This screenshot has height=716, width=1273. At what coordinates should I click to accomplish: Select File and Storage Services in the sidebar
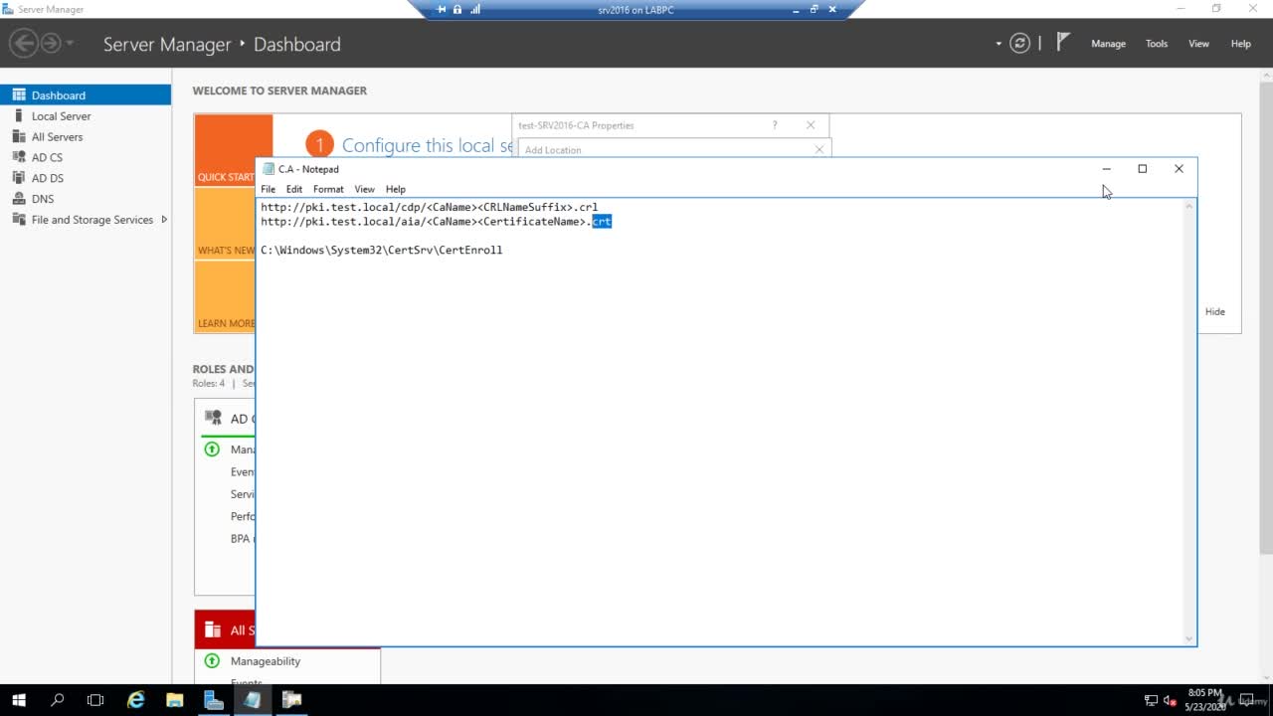[x=86, y=220]
